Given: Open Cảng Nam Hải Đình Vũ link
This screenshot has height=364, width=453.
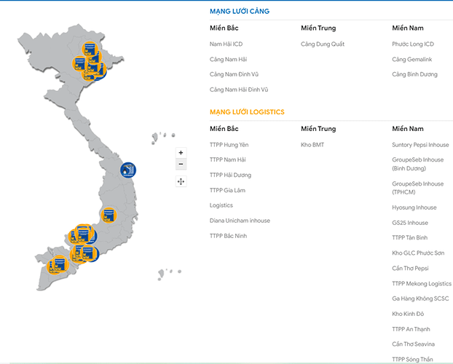Looking at the screenshot, I should [x=239, y=90].
